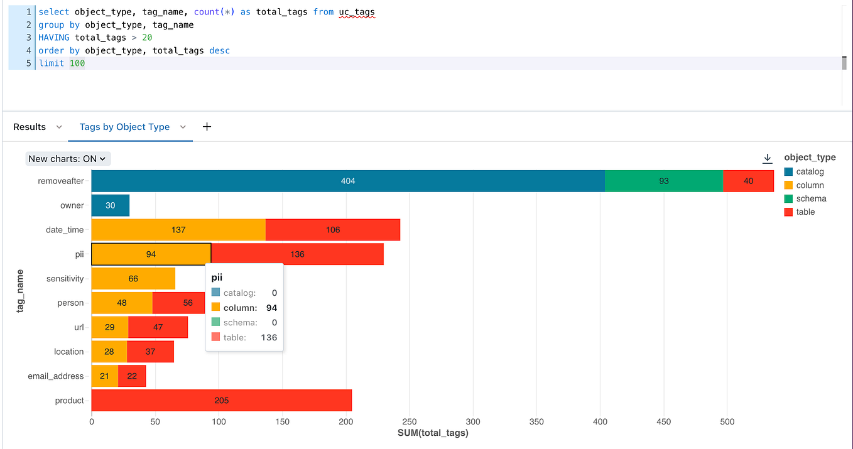Open the Tags by Object Type tab chevron
Screen dimensions: 853x449
coord(183,126)
